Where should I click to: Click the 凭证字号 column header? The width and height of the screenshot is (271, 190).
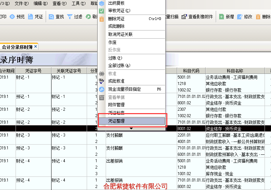tap(33, 71)
